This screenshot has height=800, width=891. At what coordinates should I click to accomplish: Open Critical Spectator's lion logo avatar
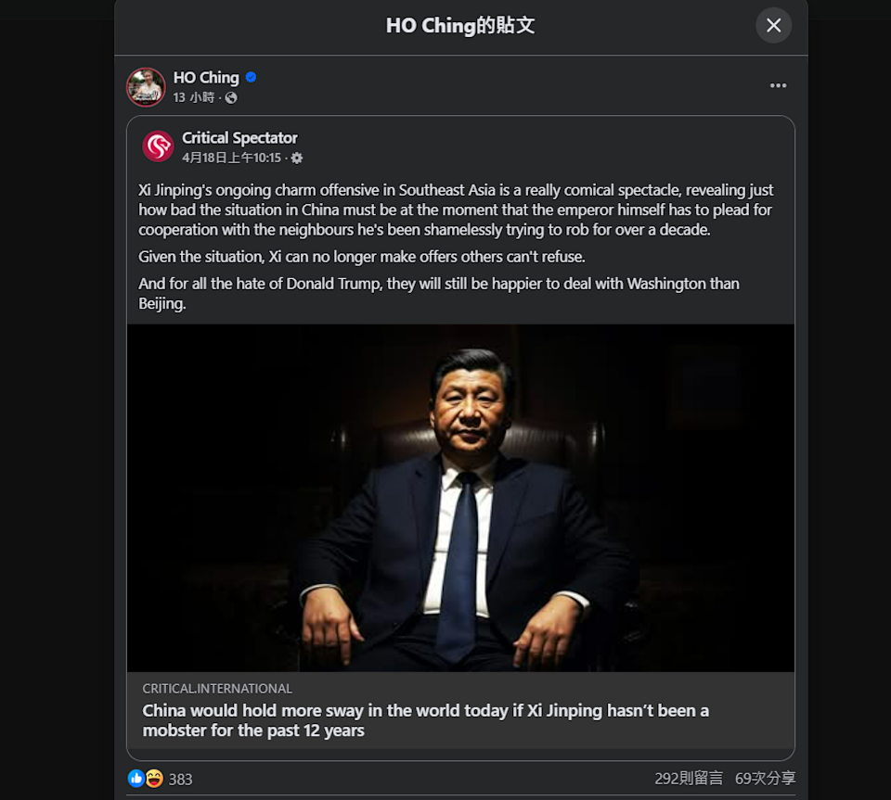coord(156,146)
